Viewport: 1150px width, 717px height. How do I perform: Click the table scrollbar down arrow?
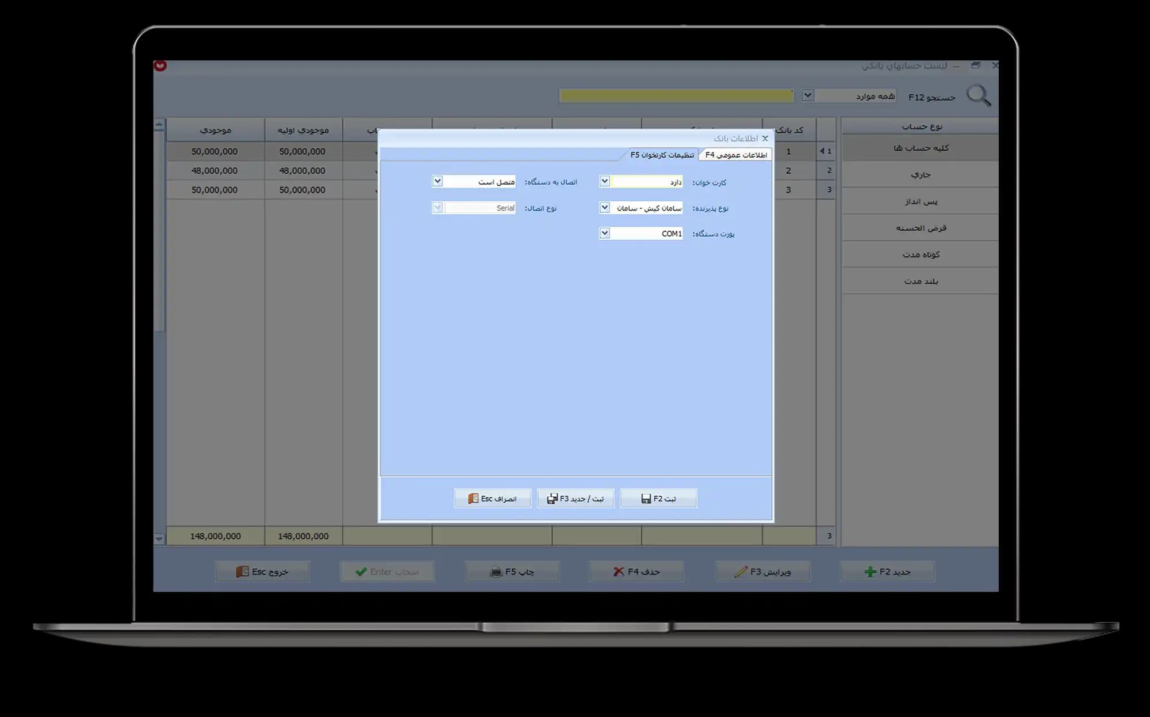click(159, 539)
